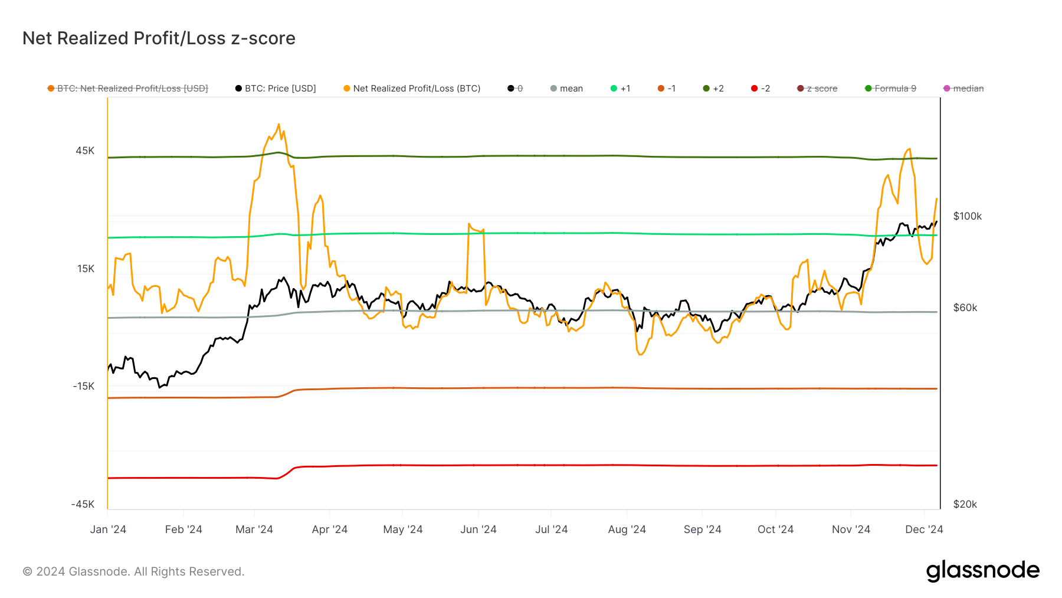Click the chart title Net Realized Profit/Loss z-score
Screen dimensions: 1062x598
(159, 38)
